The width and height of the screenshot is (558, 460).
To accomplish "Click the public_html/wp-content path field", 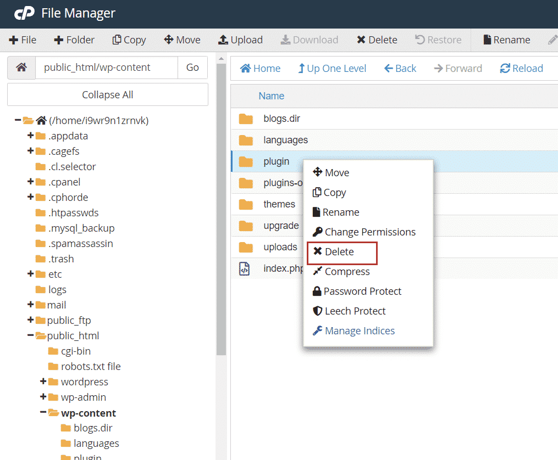I will [107, 67].
